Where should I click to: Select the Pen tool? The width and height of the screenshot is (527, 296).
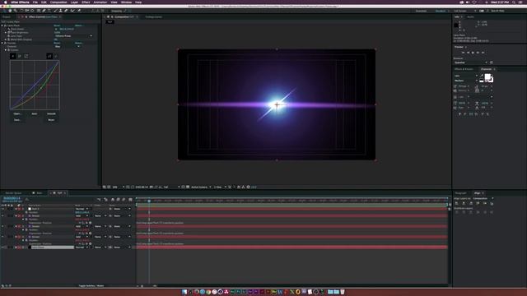point(44,11)
